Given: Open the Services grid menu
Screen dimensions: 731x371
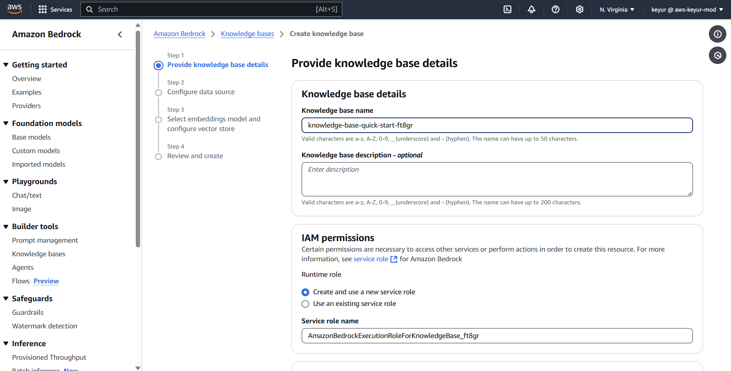Looking at the screenshot, I should click(55, 9).
